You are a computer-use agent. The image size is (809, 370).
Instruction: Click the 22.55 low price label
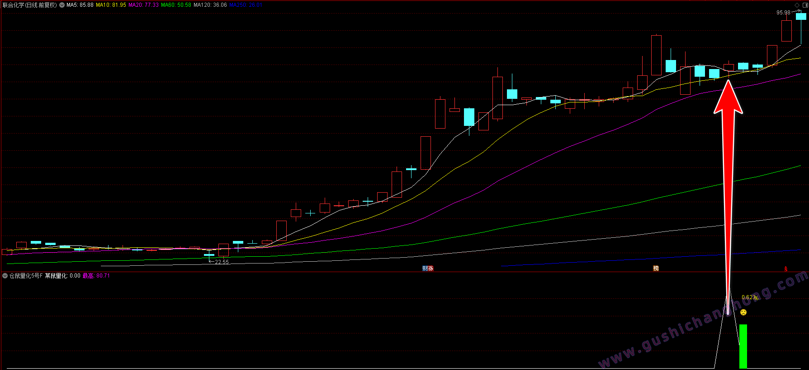point(222,262)
